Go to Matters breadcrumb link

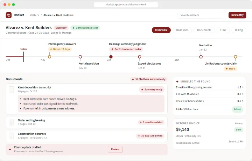click(34, 15)
